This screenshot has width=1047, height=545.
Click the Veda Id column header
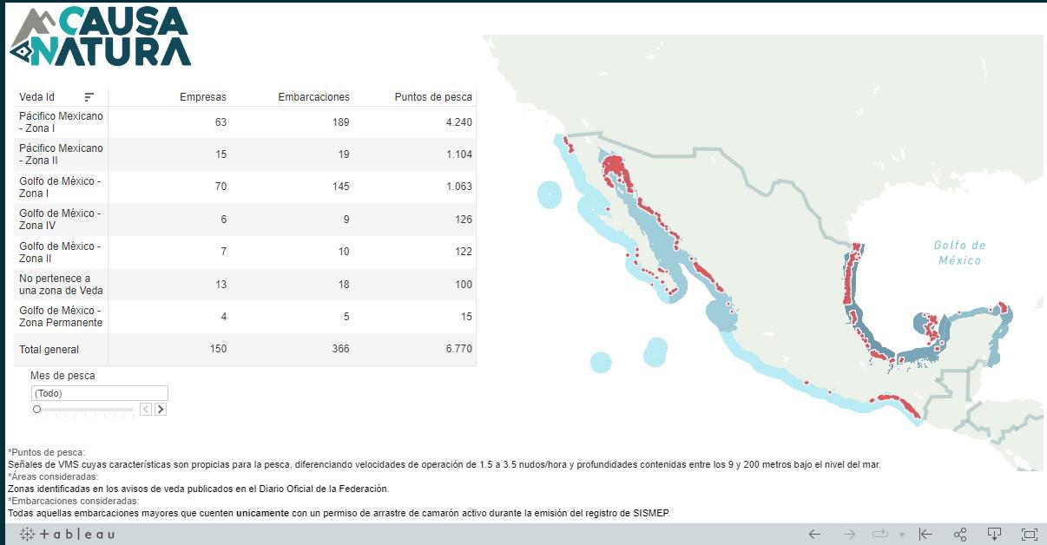click(x=37, y=97)
